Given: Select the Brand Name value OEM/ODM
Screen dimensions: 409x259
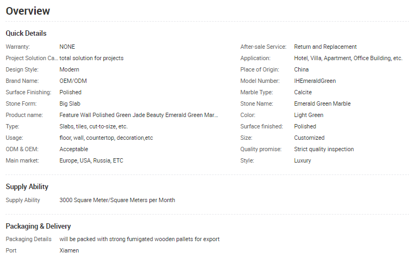Looking at the screenshot, I should point(73,81).
